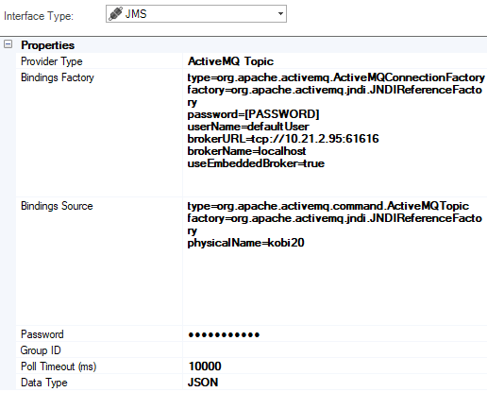Click the empty Group ID value field
487x409 pixels.
point(335,350)
